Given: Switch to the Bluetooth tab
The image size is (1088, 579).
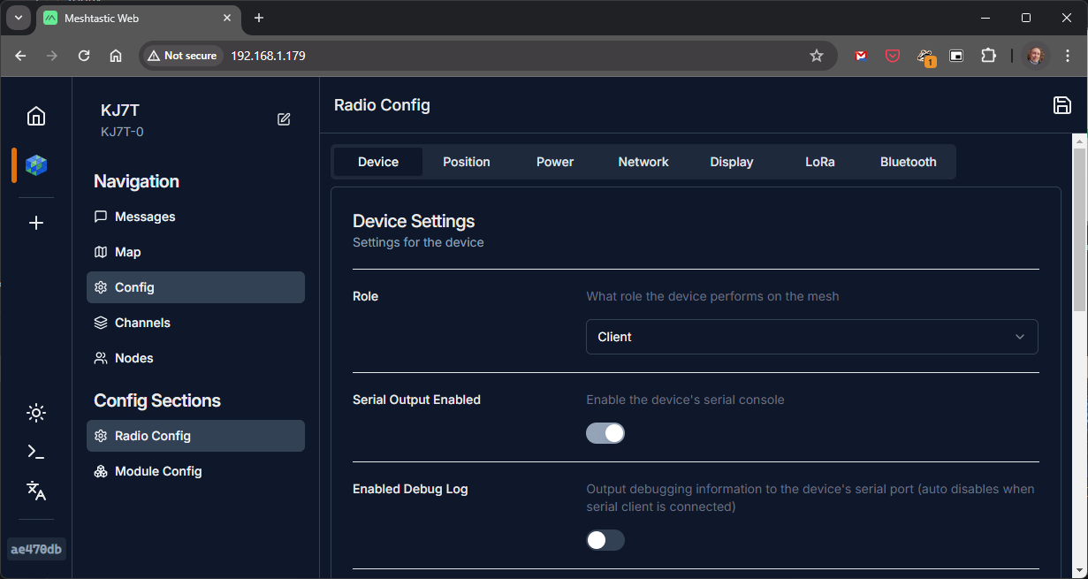Looking at the screenshot, I should [x=909, y=162].
